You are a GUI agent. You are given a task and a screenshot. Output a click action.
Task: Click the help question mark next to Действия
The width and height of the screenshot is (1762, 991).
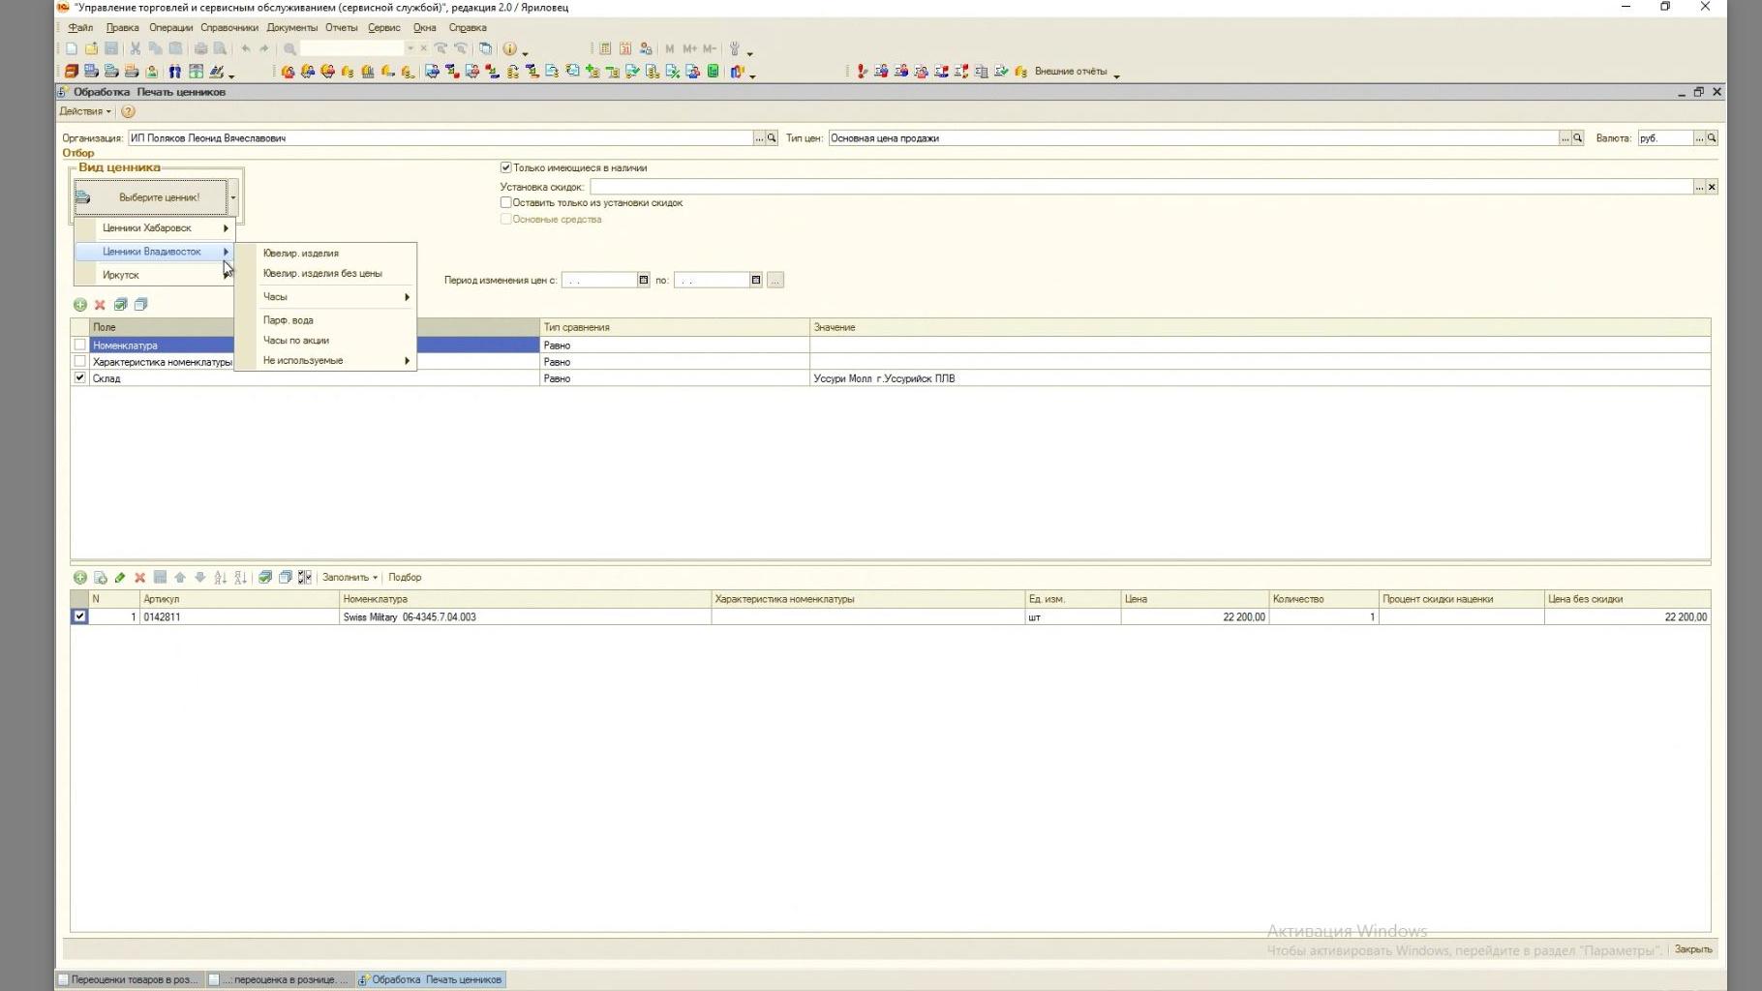click(128, 112)
